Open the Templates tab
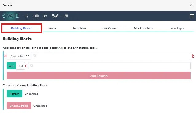This screenshot has height=119, width=196. point(79,28)
